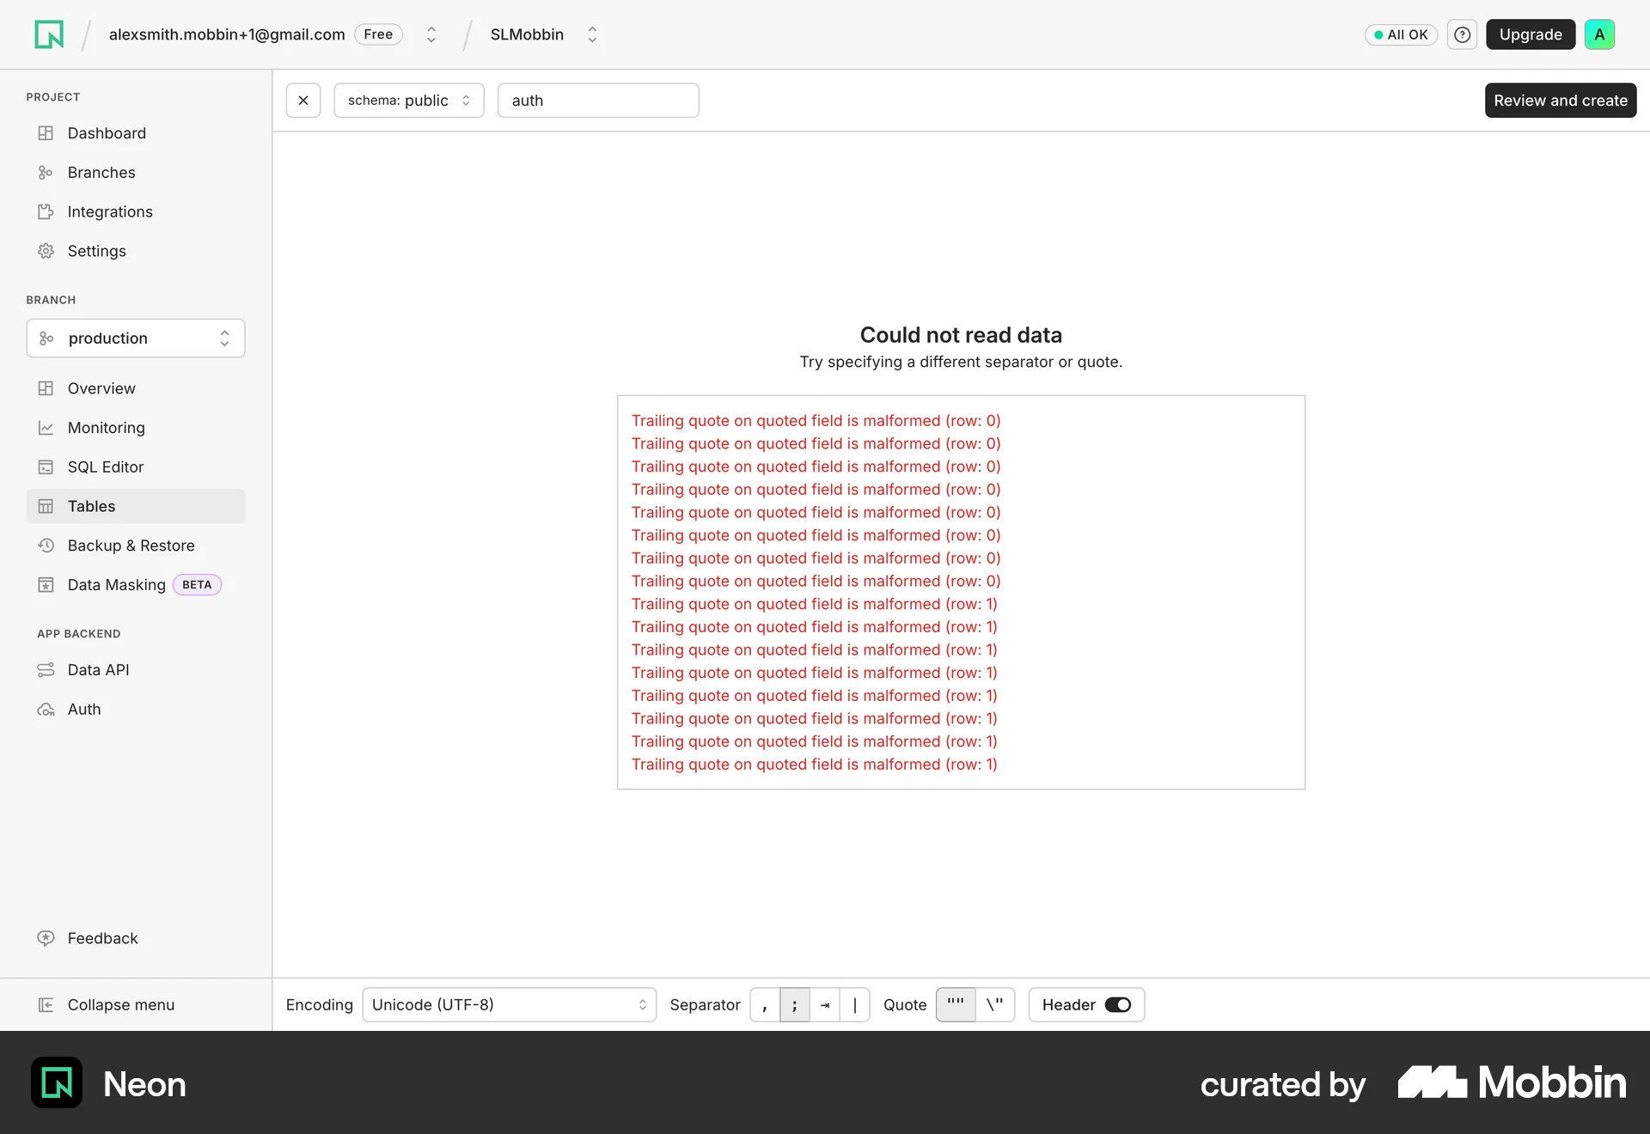
Task: Click the SLMobbin project name
Action: coord(527,34)
